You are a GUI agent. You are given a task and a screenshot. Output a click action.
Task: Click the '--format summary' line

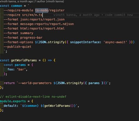[x=18, y=33]
